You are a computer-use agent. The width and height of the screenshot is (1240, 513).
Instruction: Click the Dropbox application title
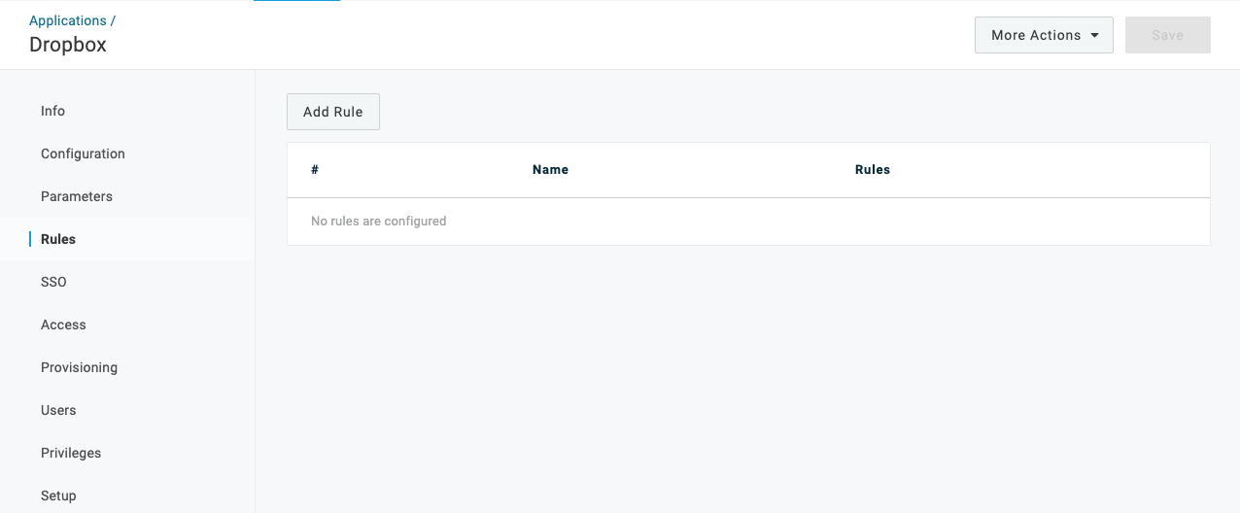point(68,45)
